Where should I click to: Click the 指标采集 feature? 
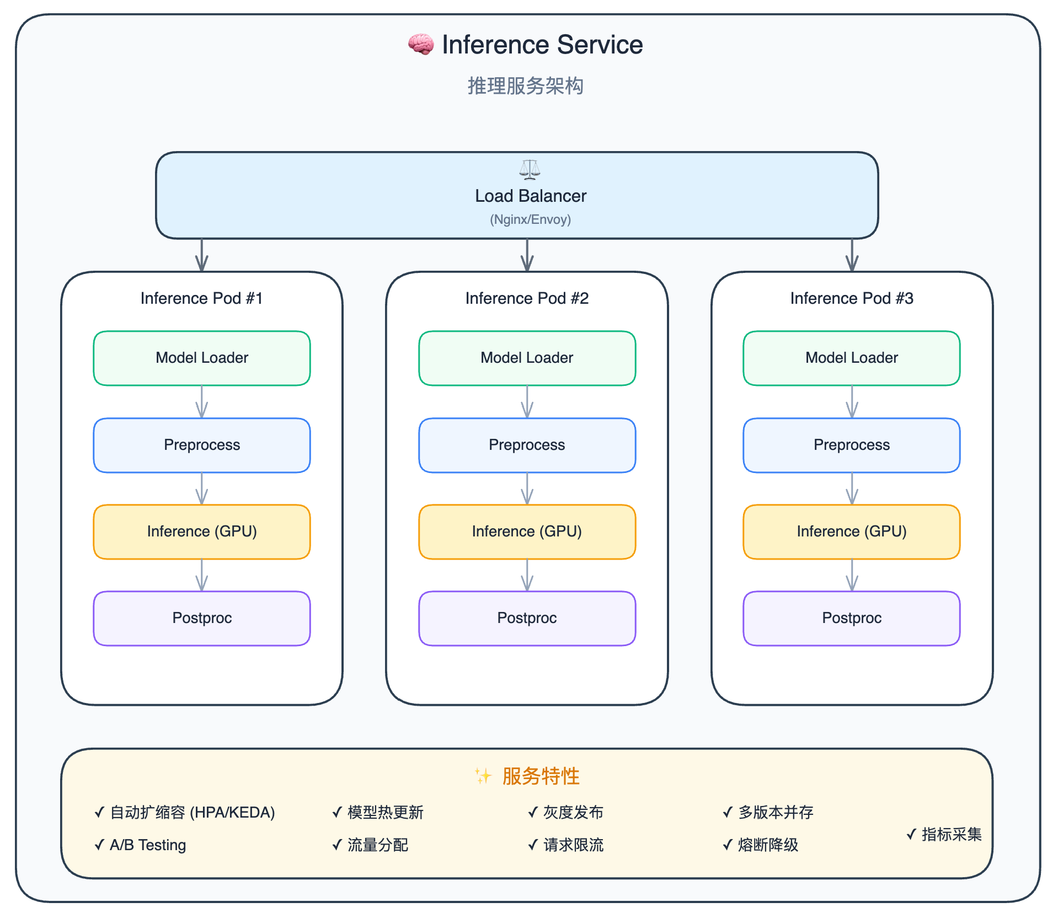[944, 834]
